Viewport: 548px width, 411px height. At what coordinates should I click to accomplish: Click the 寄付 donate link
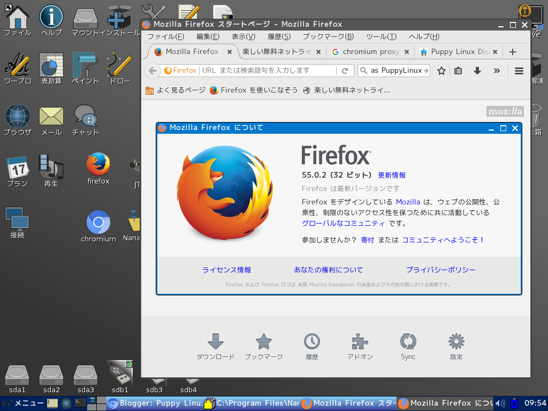click(x=367, y=240)
